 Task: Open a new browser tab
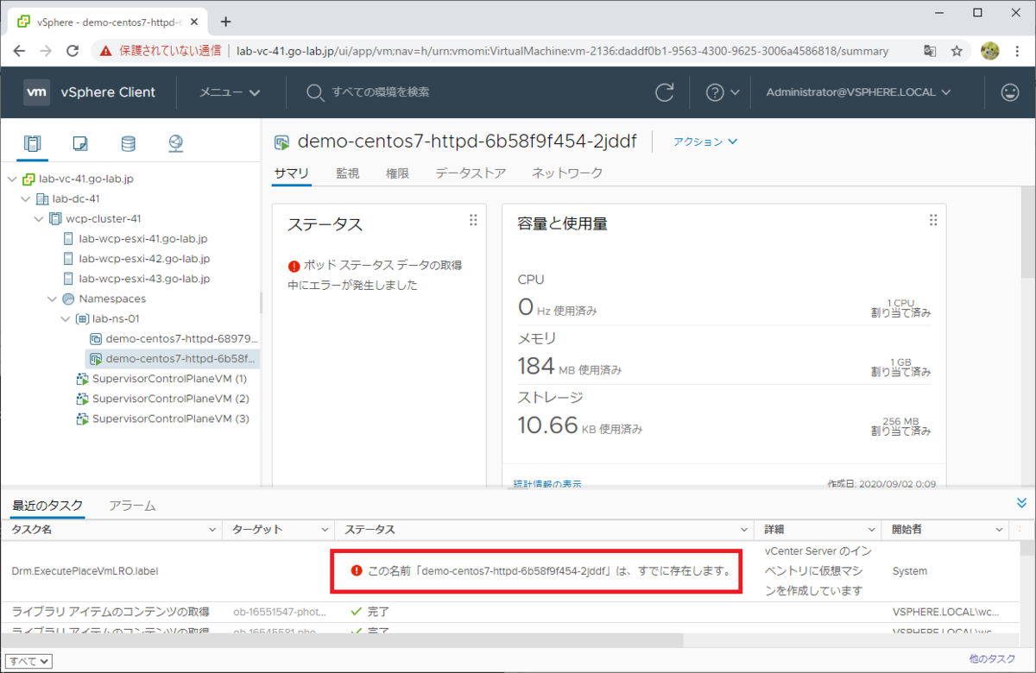226,22
